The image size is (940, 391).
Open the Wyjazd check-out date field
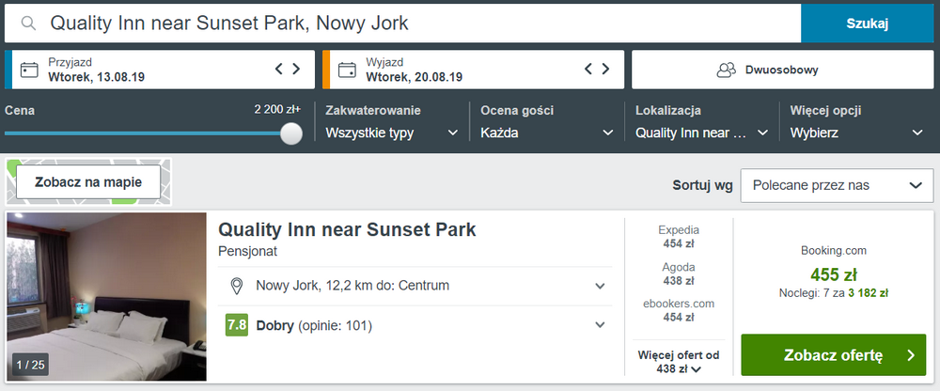pyautogui.click(x=473, y=70)
